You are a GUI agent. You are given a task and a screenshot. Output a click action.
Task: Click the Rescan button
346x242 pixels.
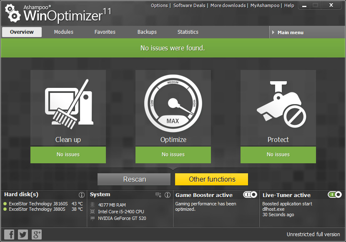click(134, 179)
